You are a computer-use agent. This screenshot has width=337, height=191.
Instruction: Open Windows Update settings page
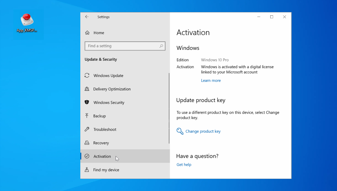[125, 76]
